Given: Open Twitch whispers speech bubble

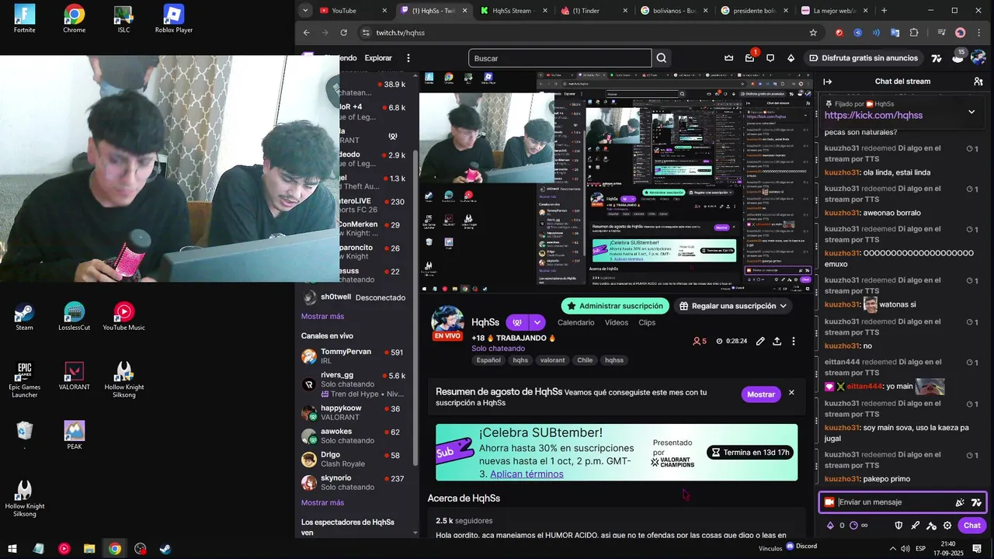Looking at the screenshot, I should pyautogui.click(x=770, y=58).
